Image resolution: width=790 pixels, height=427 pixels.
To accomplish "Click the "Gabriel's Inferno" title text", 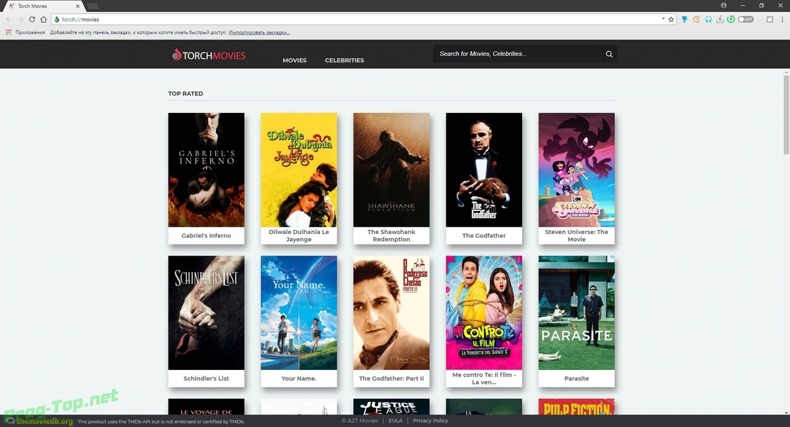I will (206, 236).
